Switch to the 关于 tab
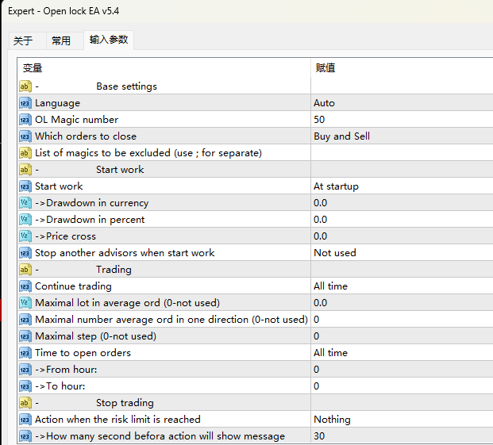Image resolution: width=493 pixels, height=445 pixels. (24, 41)
